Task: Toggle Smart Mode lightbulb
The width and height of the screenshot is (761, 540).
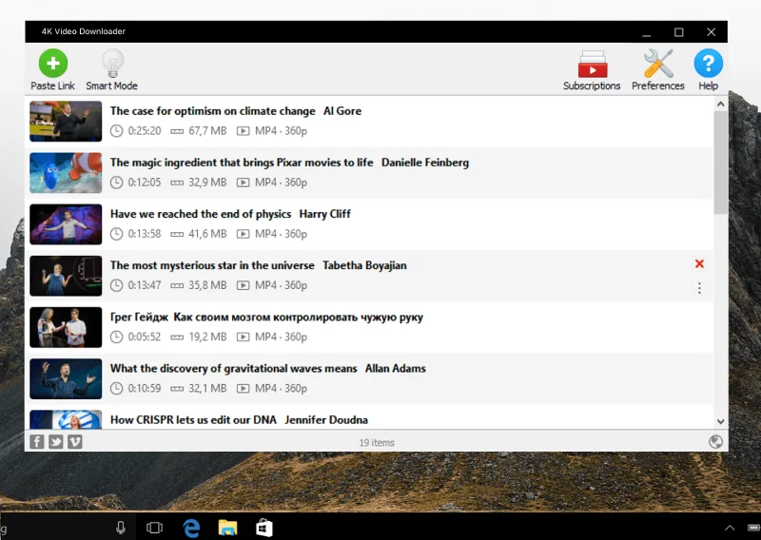Action: [x=112, y=69]
